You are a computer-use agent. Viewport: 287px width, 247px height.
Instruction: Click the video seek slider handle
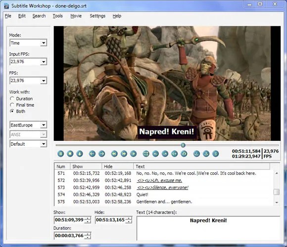click(183, 145)
